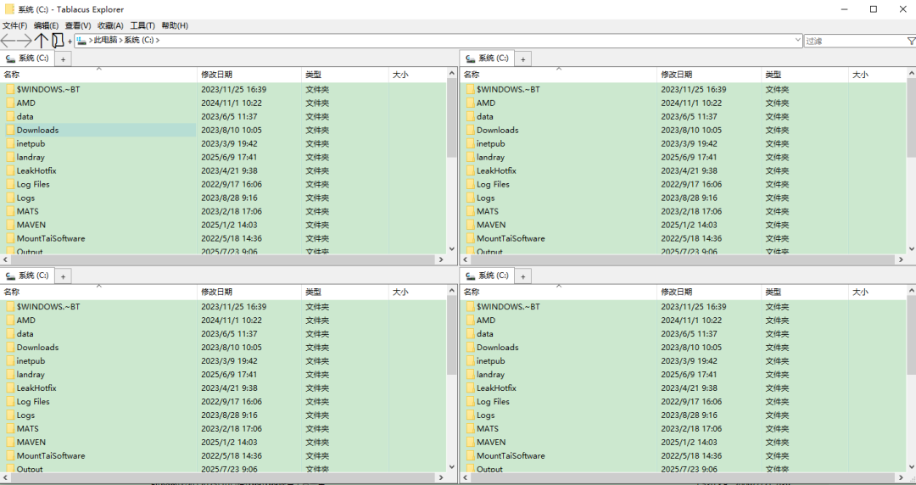Click MountTaiSoftware folder icon in bottom-right pane

(470, 456)
